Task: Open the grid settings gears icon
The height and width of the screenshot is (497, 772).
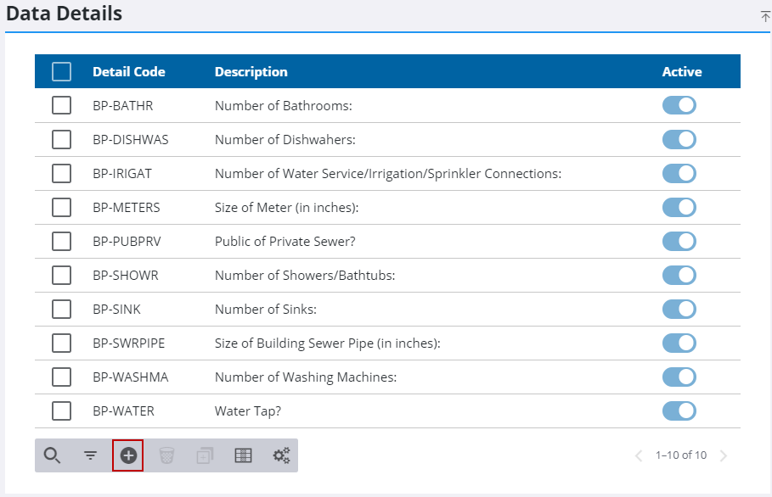Action: pyautogui.click(x=281, y=455)
